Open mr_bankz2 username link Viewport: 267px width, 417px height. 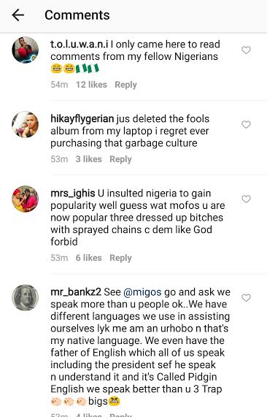coord(76,292)
